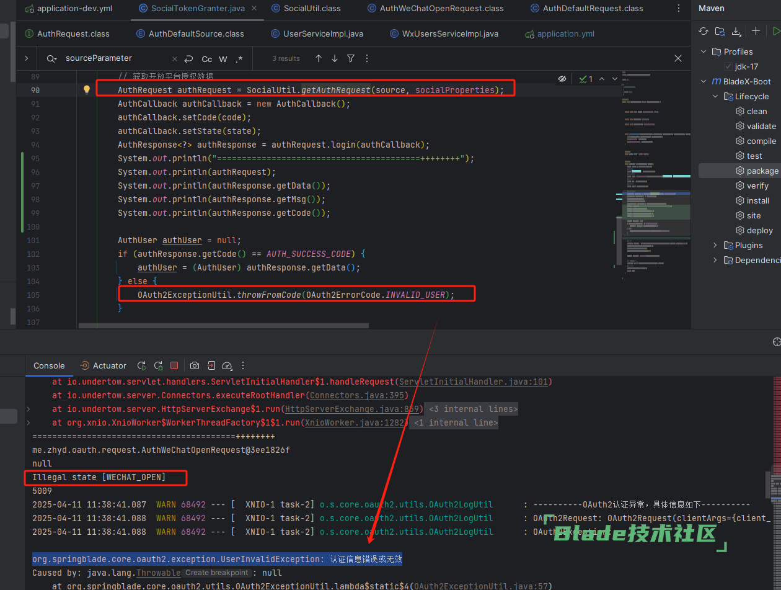Viewport: 781px width, 590px height.
Task: Toggle Match Case in search
Action: pyautogui.click(x=207, y=59)
